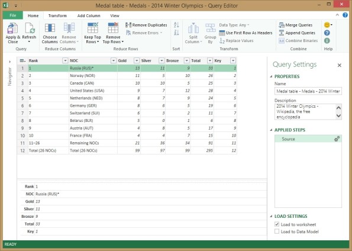Open the Rank column filter dropdown
The image size is (352, 251).
(65, 60)
